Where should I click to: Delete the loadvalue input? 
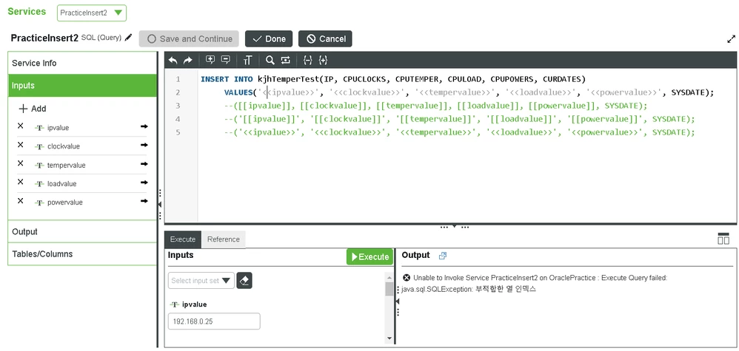tap(20, 182)
